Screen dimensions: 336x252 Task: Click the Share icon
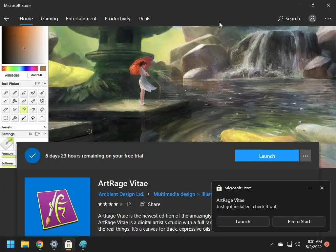(142, 204)
